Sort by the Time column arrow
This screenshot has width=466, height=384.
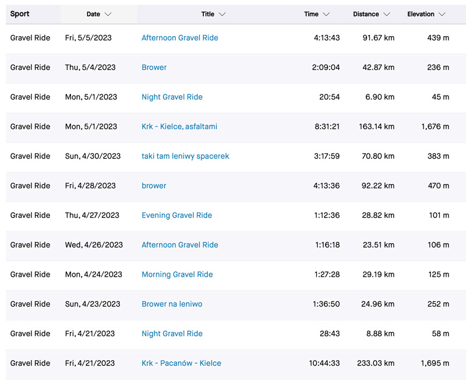tap(326, 14)
